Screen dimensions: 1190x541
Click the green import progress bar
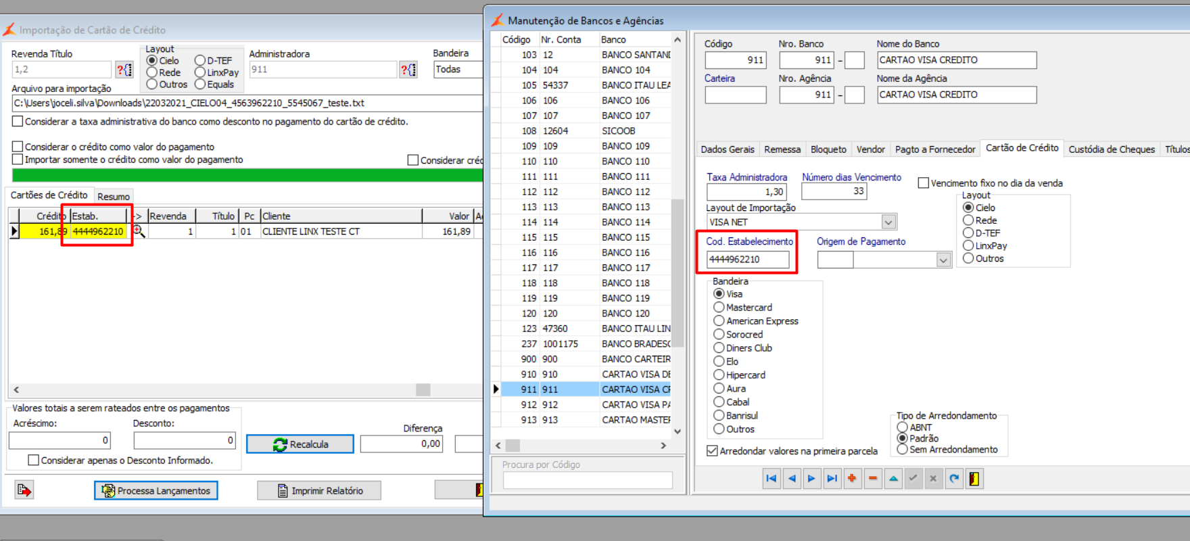point(247,175)
